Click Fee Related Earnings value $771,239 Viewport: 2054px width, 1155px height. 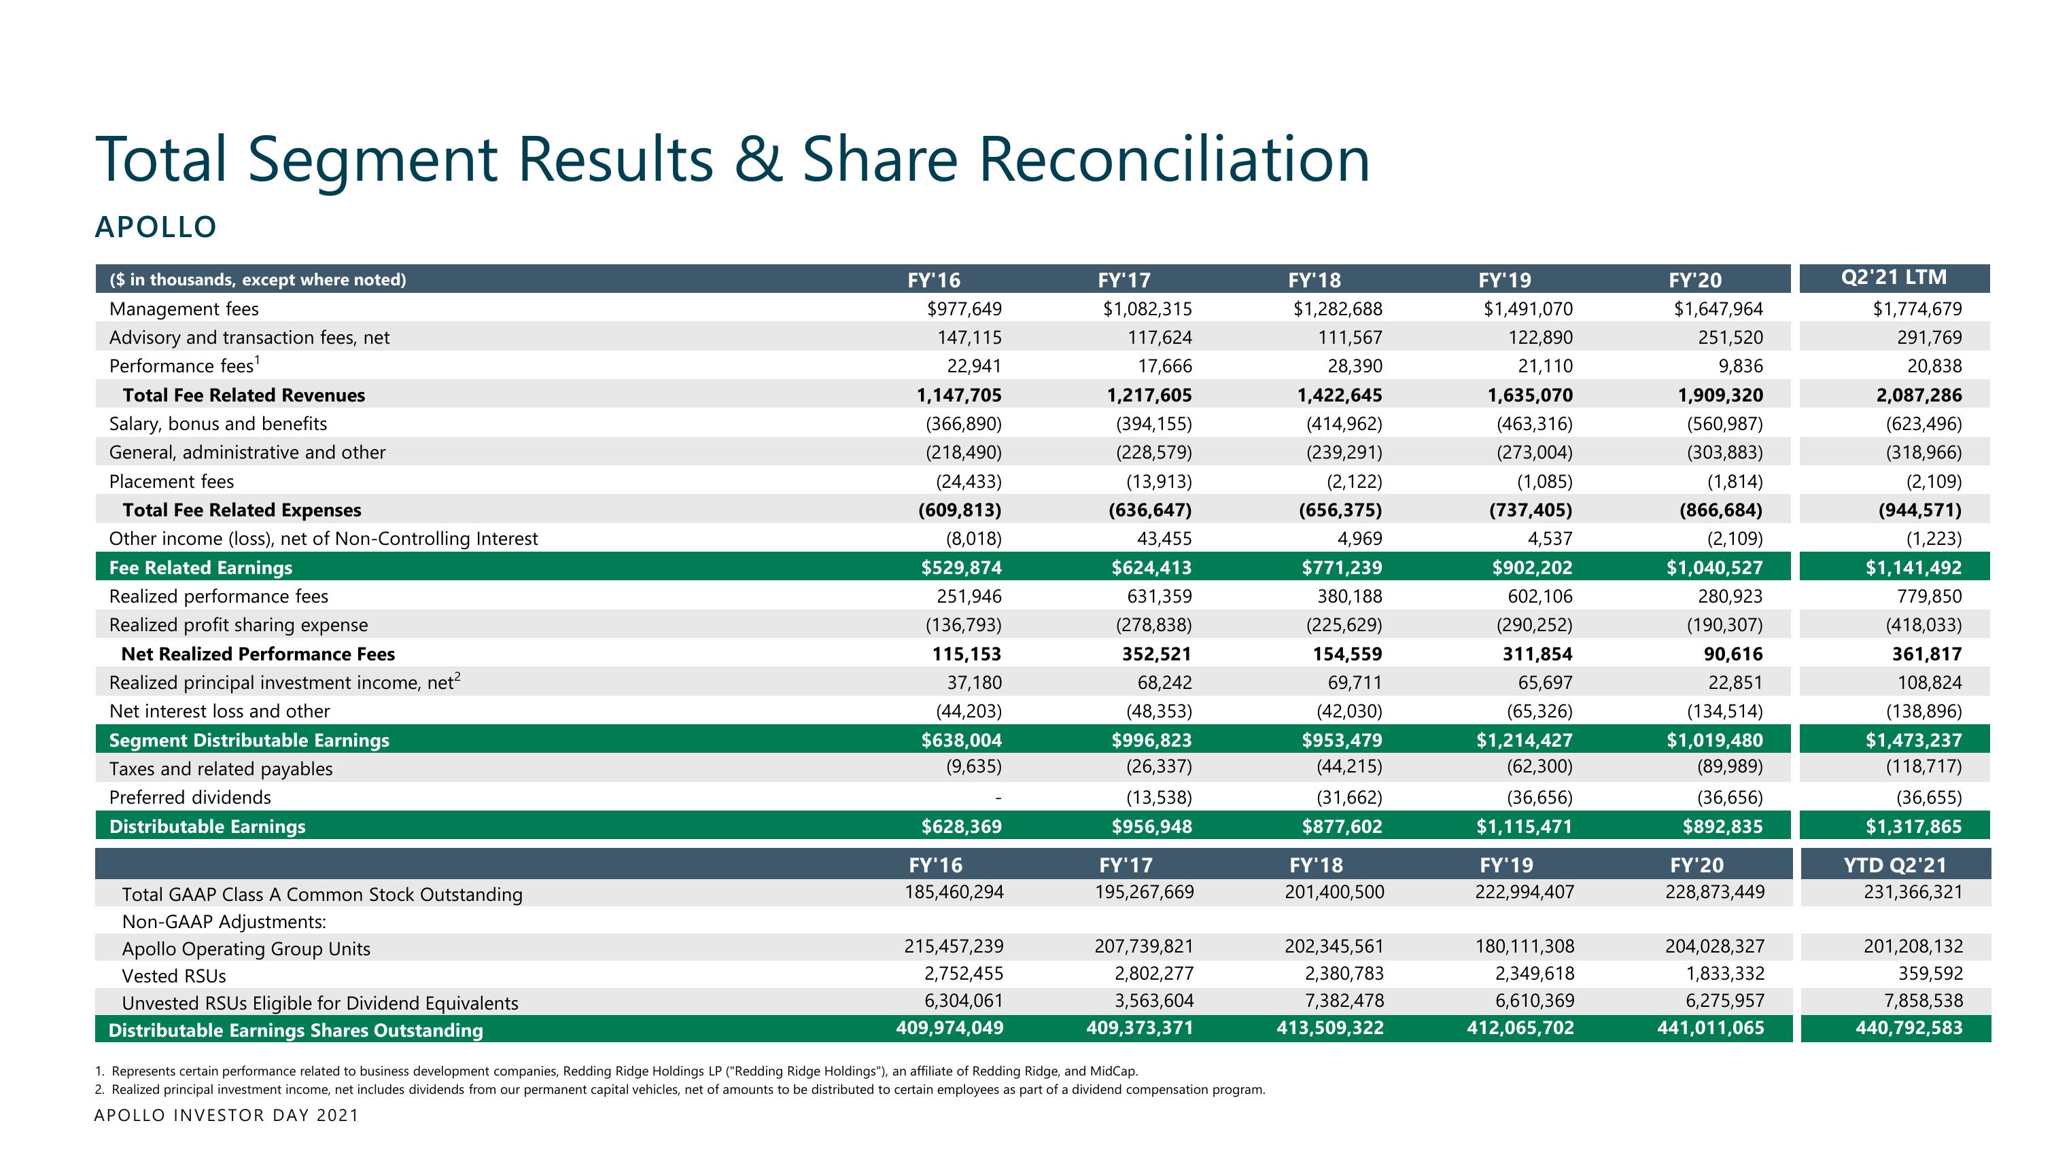(x=1342, y=567)
